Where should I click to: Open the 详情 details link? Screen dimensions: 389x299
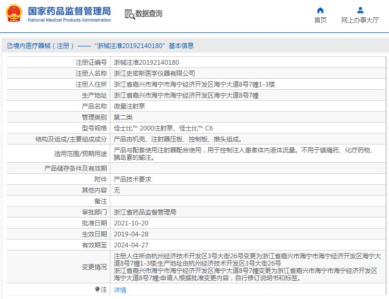coord(120,290)
